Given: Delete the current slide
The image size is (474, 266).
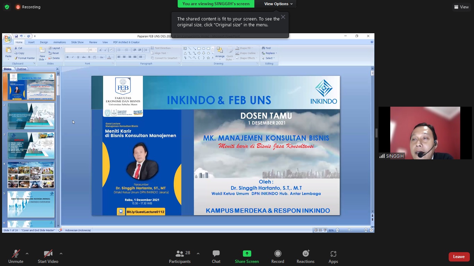Looking at the screenshot, I should (54, 58).
